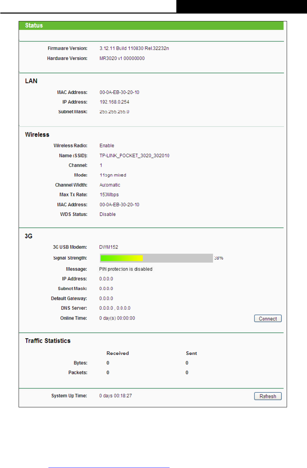Click the Refresh button
The height and width of the screenshot is (468, 307).
click(x=268, y=396)
